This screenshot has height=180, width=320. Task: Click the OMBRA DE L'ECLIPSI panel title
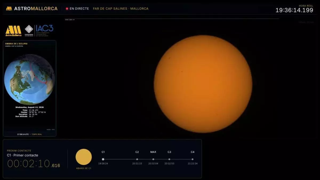(16, 43)
